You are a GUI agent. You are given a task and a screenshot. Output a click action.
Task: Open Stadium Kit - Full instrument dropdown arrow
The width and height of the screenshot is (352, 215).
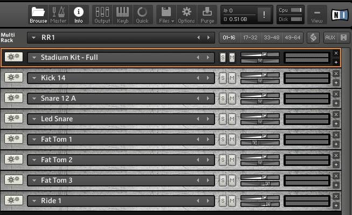pyautogui.click(x=34, y=58)
